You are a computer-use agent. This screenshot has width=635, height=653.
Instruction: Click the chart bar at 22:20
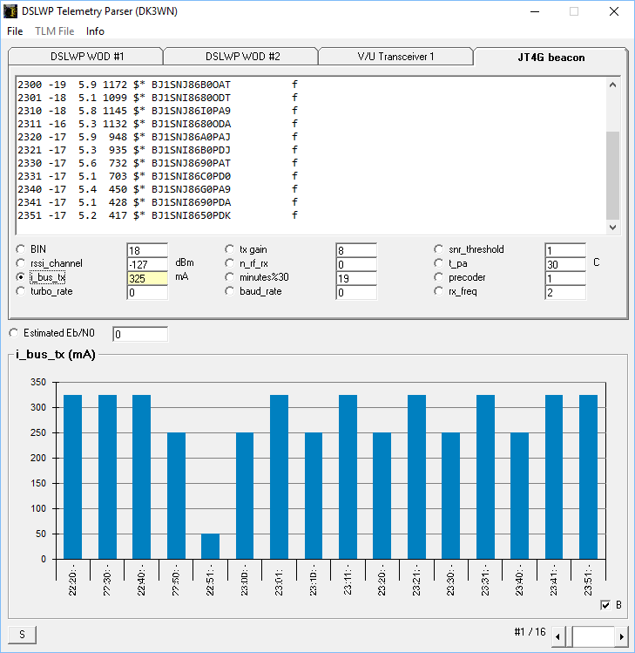click(72, 477)
